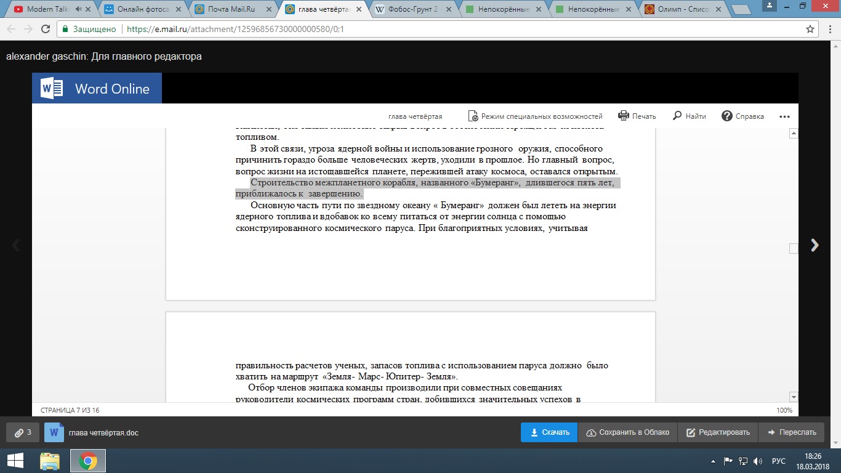Viewport: 841px width, 473px height.
Task: Click the browser forward arrow
Action: [x=28, y=29]
